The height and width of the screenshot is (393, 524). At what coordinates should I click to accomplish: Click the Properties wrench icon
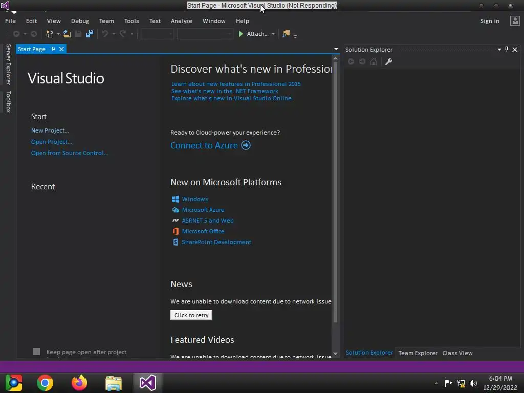[389, 61]
